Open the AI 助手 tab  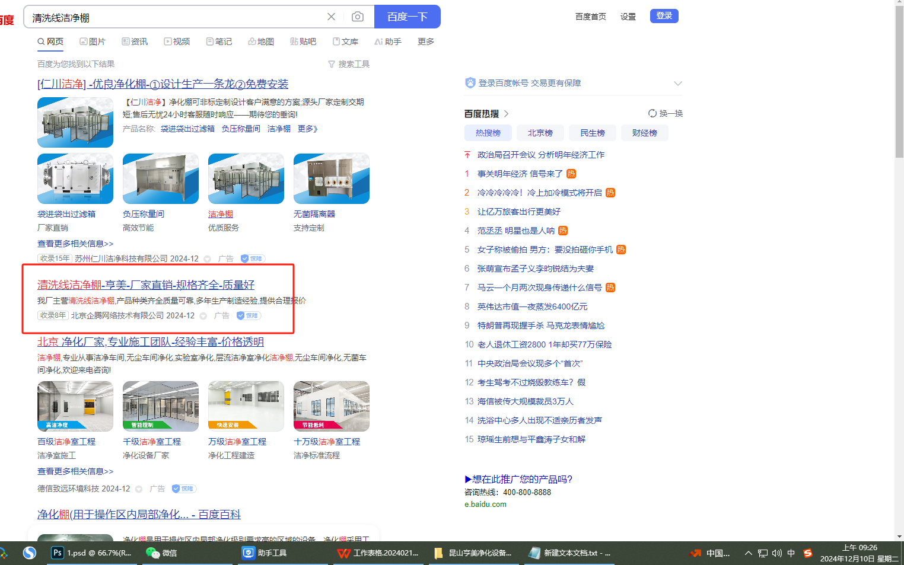coord(388,42)
